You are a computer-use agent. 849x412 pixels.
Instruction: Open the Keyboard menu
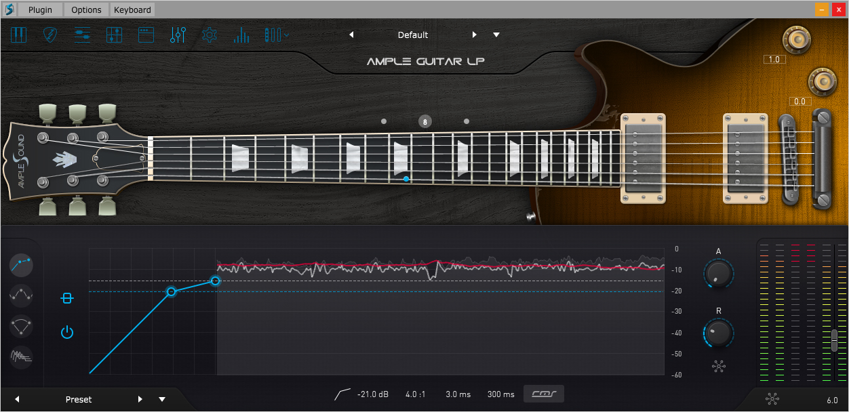click(x=132, y=9)
